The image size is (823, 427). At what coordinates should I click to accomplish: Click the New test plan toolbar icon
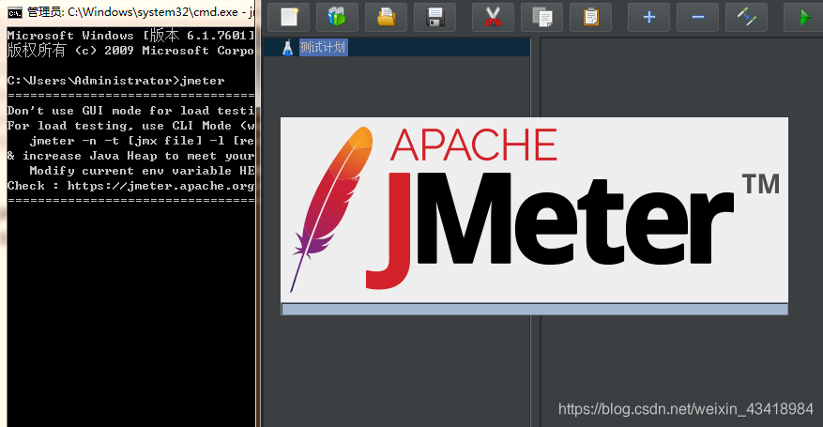289,17
